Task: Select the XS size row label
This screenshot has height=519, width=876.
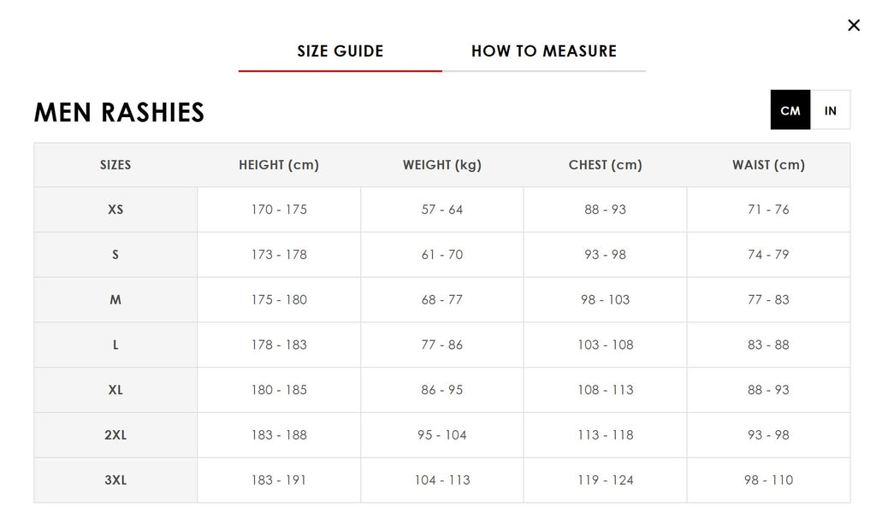Action: [x=115, y=209]
